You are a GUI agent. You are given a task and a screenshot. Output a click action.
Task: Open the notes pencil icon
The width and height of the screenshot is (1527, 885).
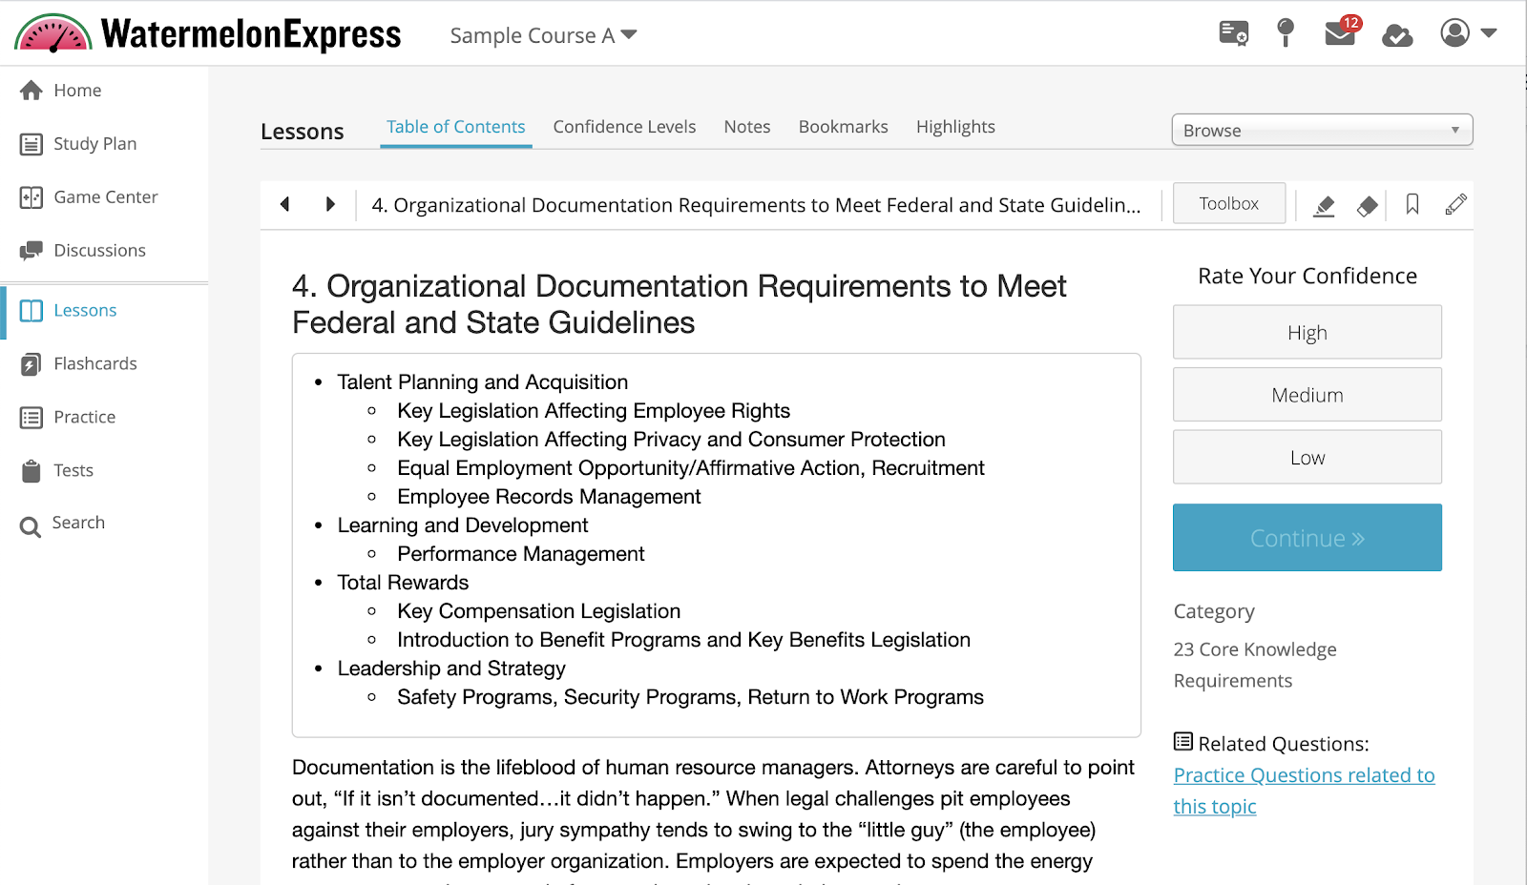[1455, 204]
